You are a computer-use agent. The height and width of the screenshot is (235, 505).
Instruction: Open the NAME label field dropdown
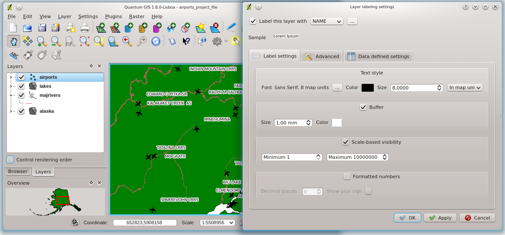pyautogui.click(x=327, y=21)
